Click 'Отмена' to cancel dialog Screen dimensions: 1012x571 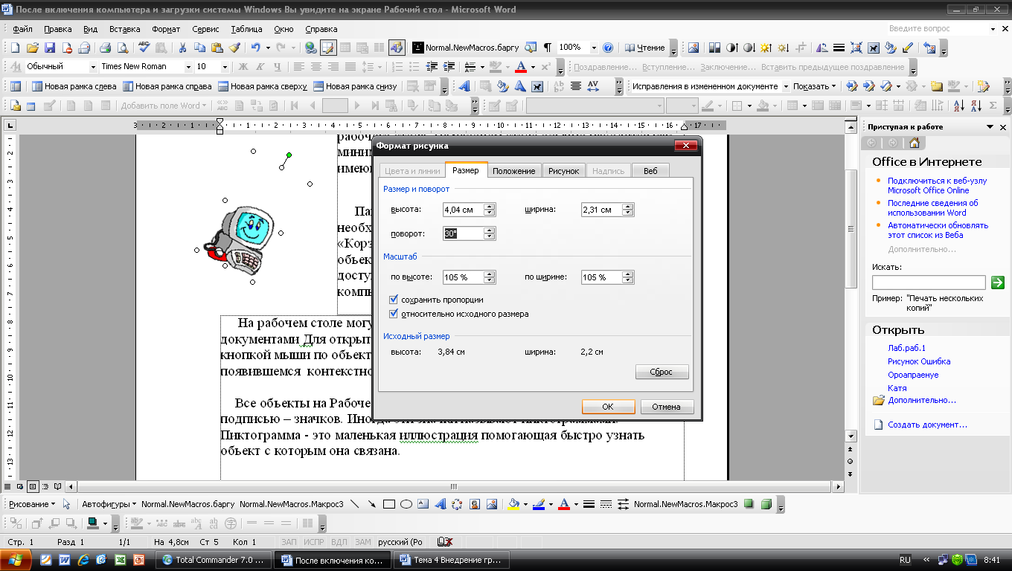point(666,407)
